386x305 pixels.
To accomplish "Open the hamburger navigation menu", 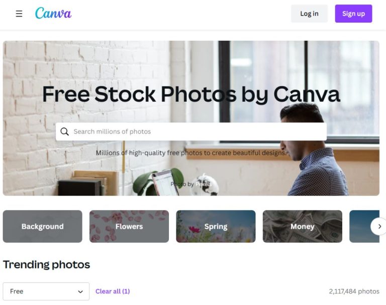I will pyautogui.click(x=19, y=14).
